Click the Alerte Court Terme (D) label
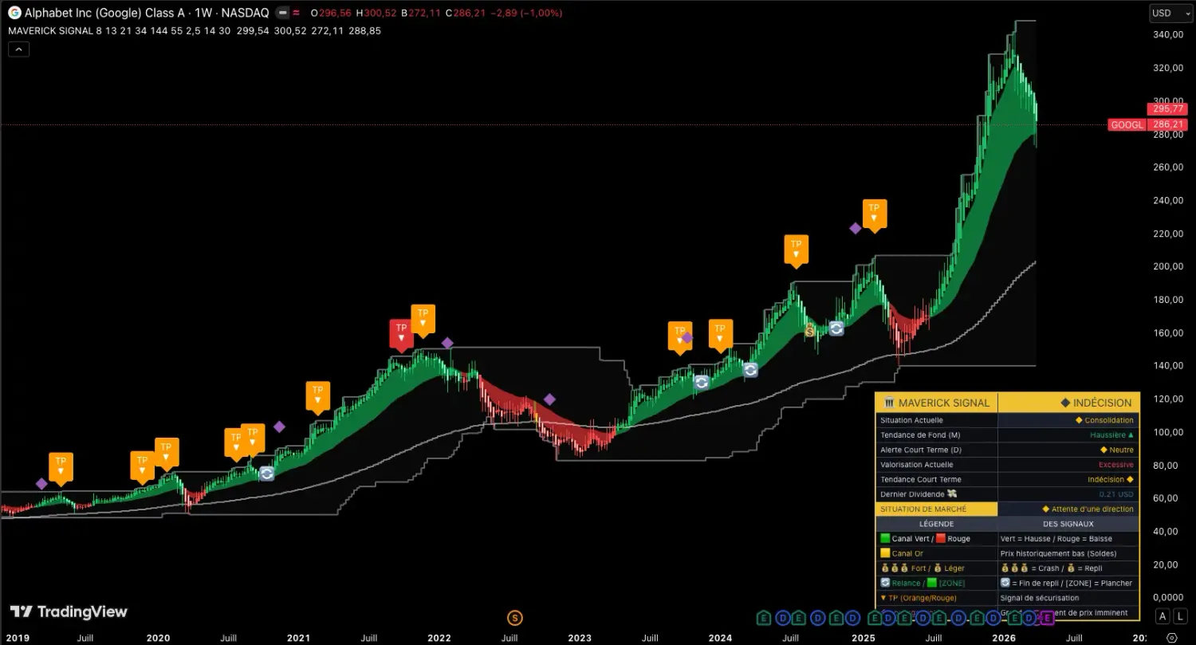1196x645 pixels. (x=921, y=450)
